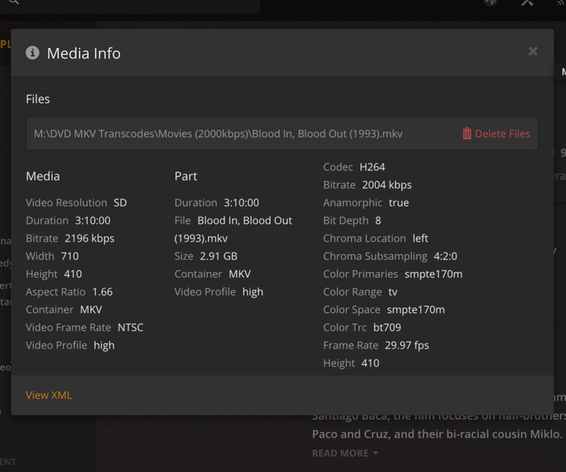Image resolution: width=566 pixels, height=472 pixels.
Task: Click the search magnifier icon in top bar
Action: point(14,2)
